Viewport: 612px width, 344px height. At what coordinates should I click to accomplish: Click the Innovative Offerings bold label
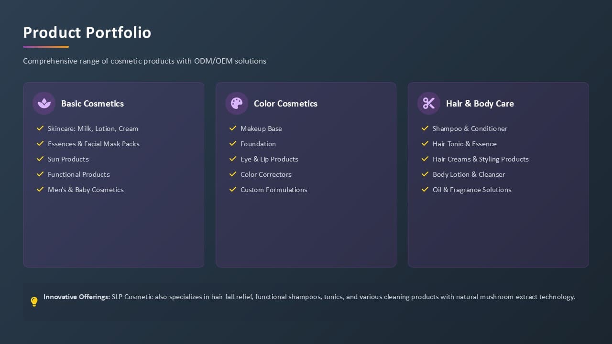point(76,297)
